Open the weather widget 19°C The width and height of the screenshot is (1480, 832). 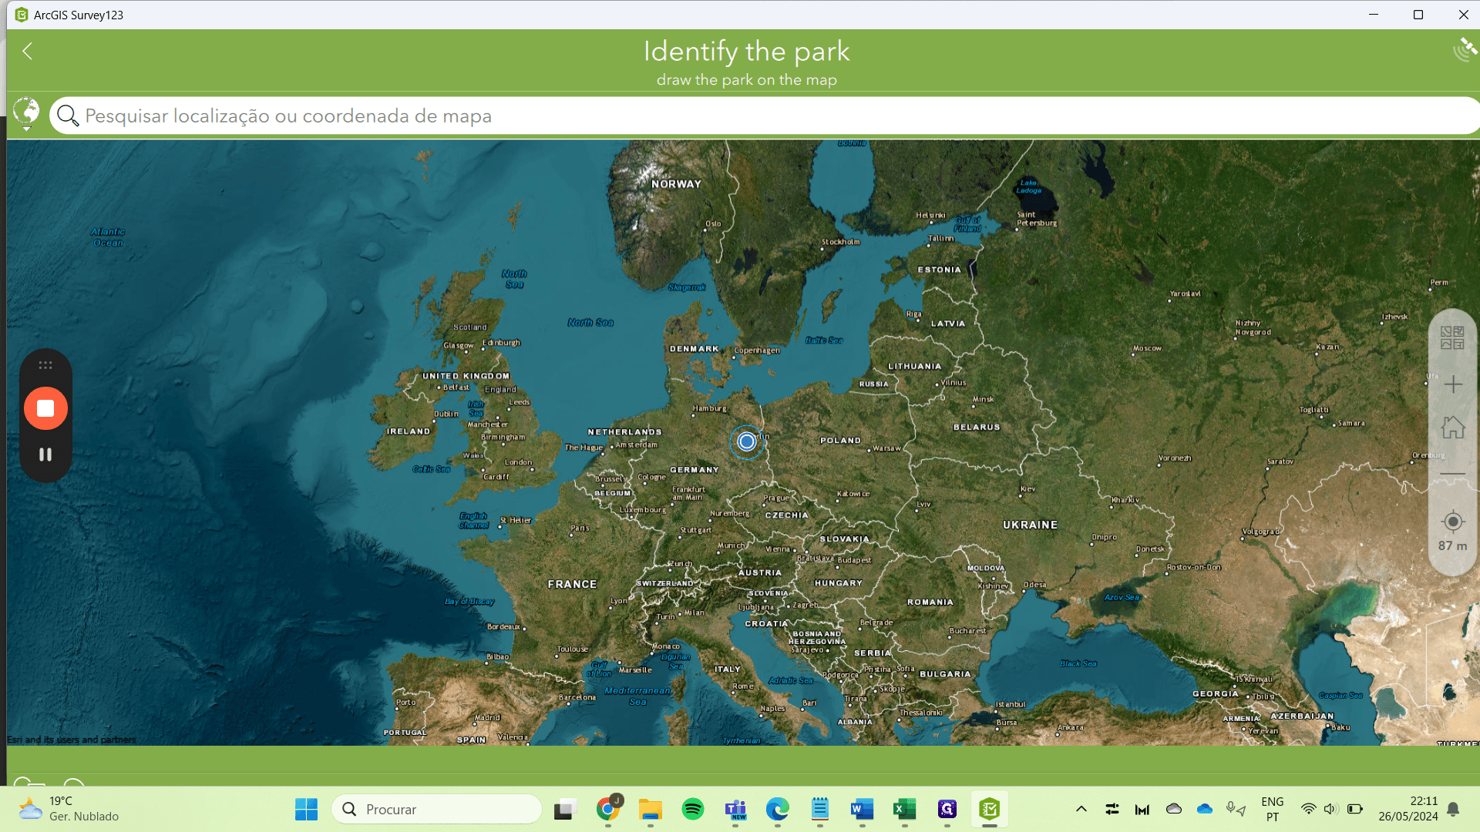click(x=69, y=809)
